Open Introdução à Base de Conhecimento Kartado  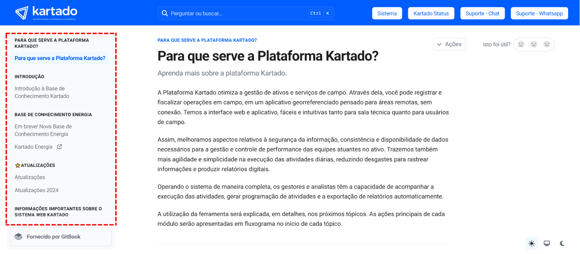pos(42,92)
